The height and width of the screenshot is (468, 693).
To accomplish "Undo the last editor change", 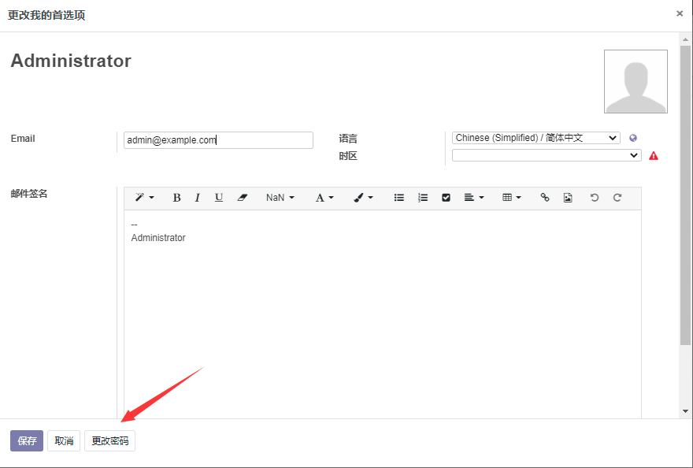I will click(x=595, y=198).
